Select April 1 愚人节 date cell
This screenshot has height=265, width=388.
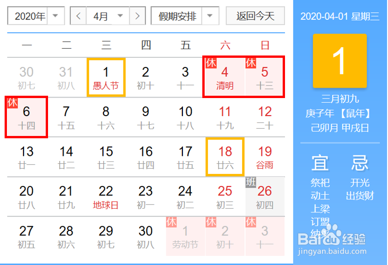[106, 77]
